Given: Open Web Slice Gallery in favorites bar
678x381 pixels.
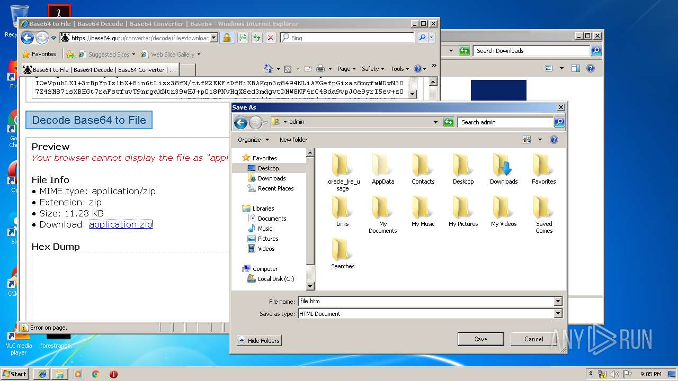Looking at the screenshot, I should tap(171, 54).
